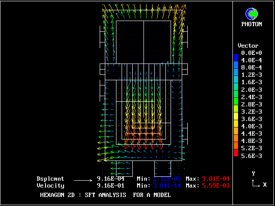The height and width of the screenshot is (206, 275).
Task: Click the 4.0E-3 legend label
Action: pyautogui.click(x=251, y=126)
